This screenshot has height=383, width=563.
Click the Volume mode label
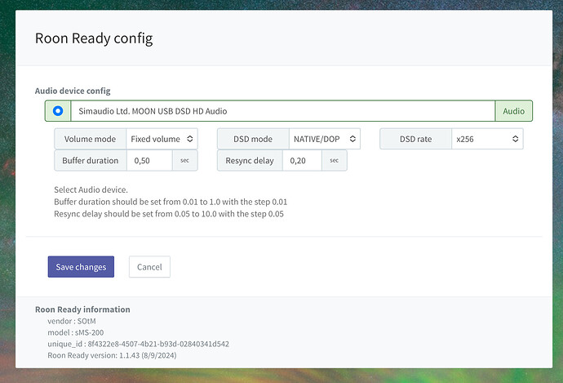click(90, 139)
